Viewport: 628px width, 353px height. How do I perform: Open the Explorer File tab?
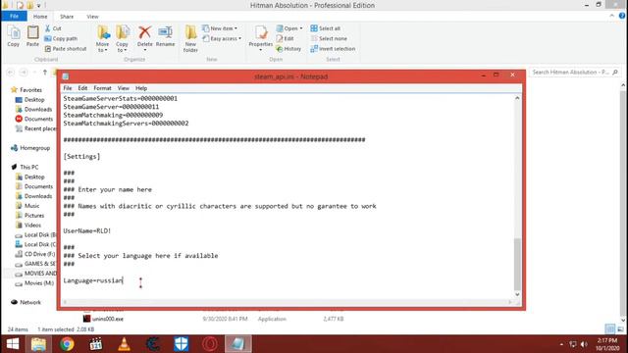point(14,16)
